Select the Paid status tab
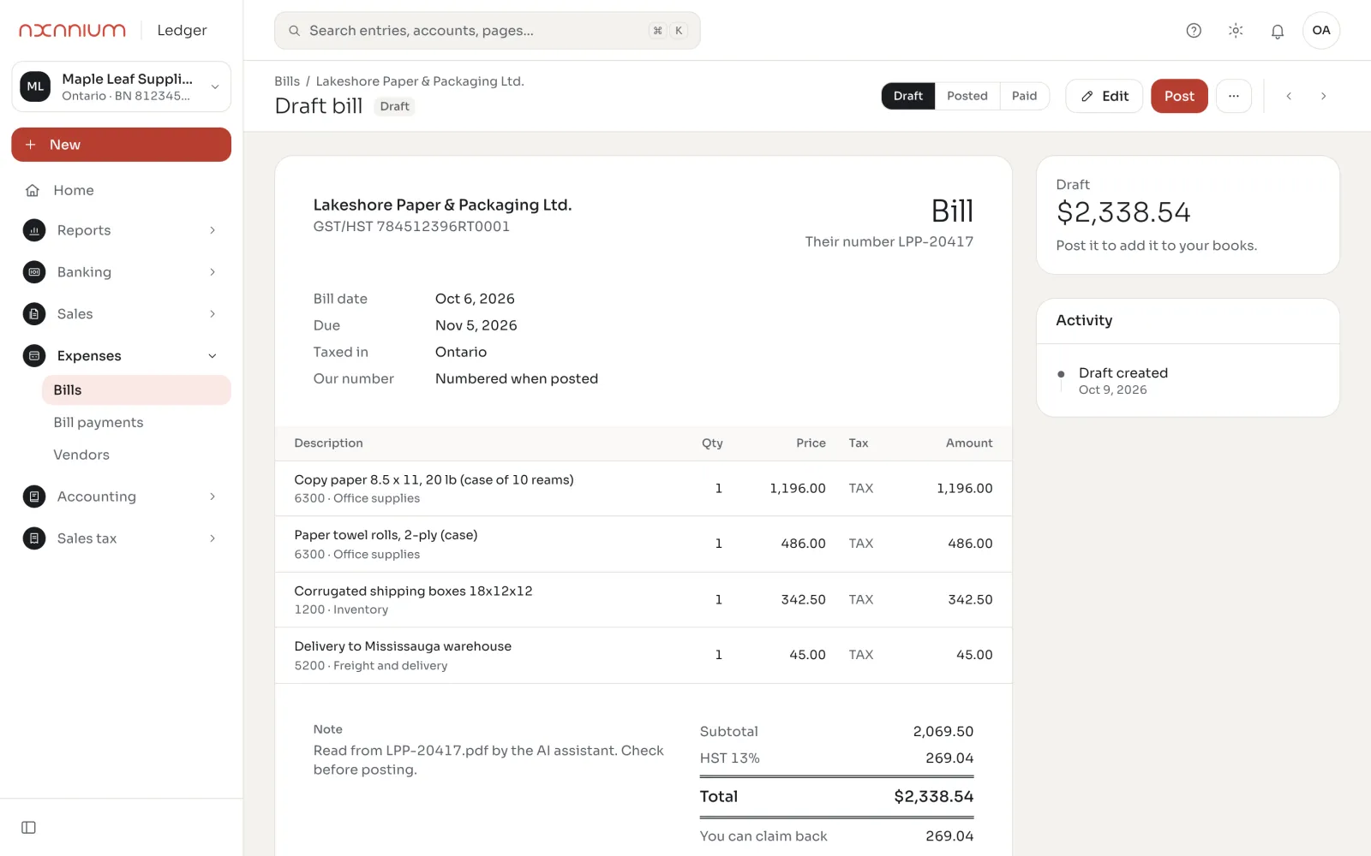This screenshot has height=856, width=1371. pos(1024,96)
